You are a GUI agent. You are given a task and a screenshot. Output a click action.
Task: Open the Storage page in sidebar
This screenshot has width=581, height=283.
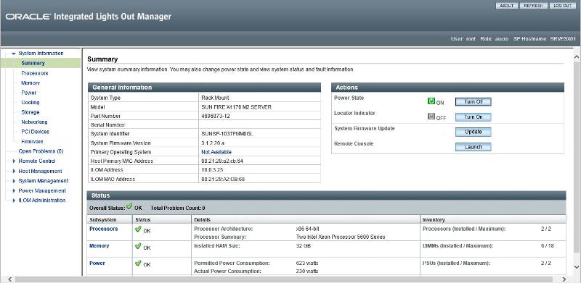click(31, 112)
